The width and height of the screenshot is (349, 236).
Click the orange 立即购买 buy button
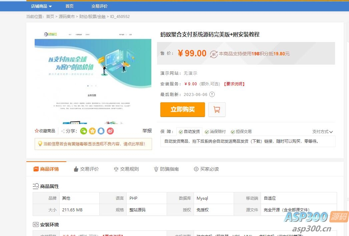182,109
